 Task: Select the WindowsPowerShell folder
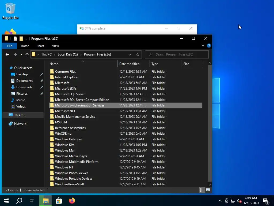(x=69, y=184)
